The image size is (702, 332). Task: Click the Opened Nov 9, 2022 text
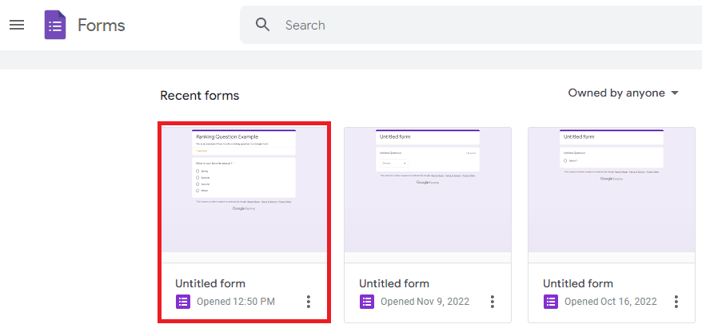(425, 302)
